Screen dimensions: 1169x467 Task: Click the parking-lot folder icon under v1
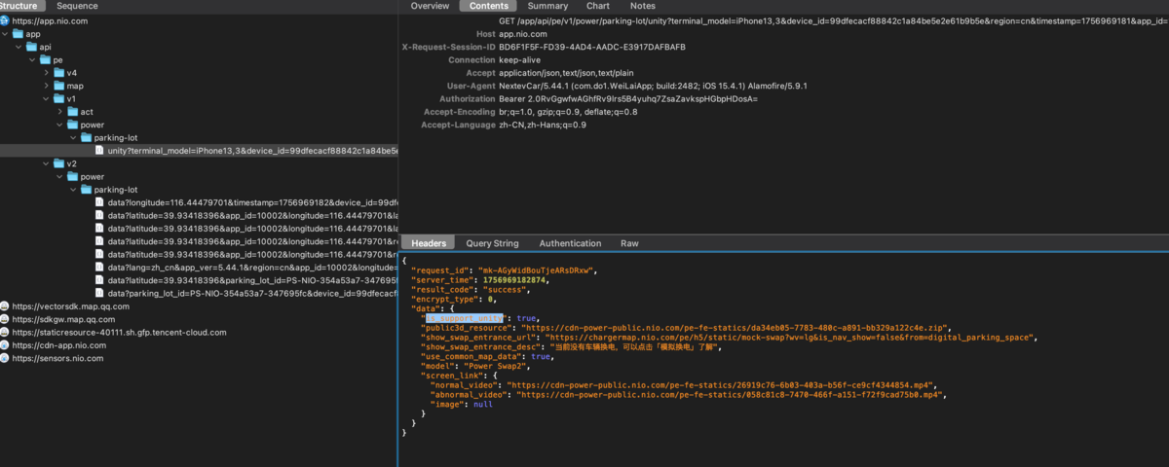87,138
